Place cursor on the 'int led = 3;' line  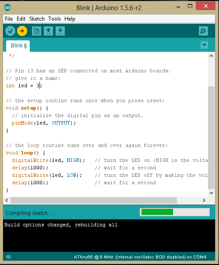24,86
